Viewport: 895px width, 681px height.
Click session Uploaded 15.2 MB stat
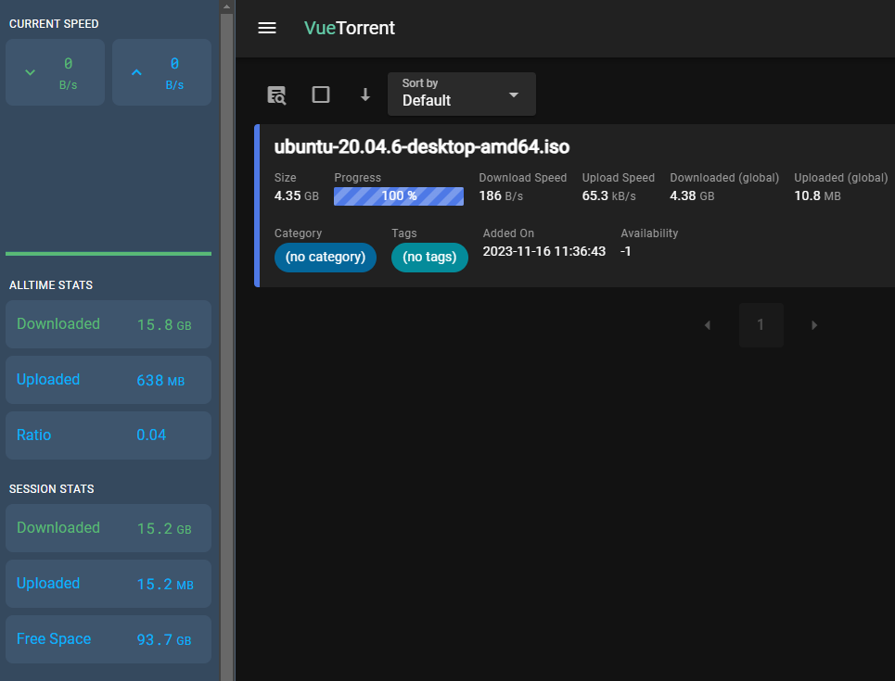(109, 584)
